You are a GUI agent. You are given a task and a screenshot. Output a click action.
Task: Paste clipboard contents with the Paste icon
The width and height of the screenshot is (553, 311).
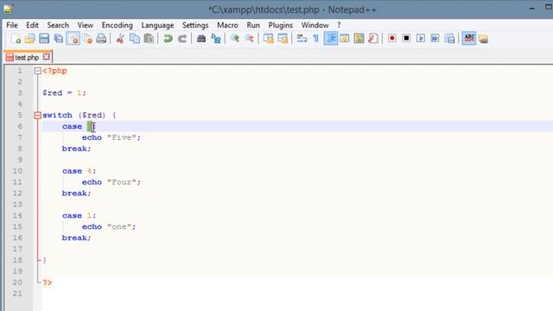[149, 38]
